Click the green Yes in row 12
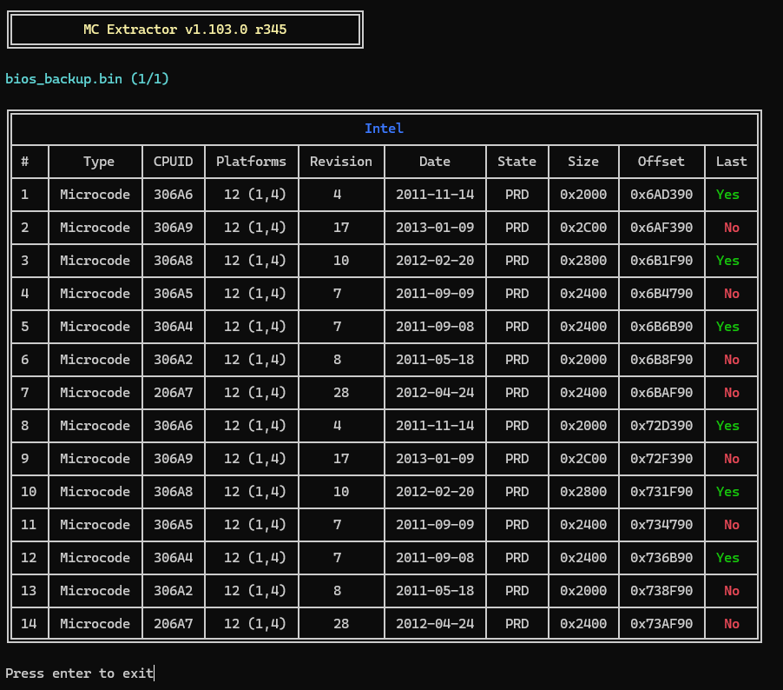Viewport: 783px width, 690px height. pos(727,558)
